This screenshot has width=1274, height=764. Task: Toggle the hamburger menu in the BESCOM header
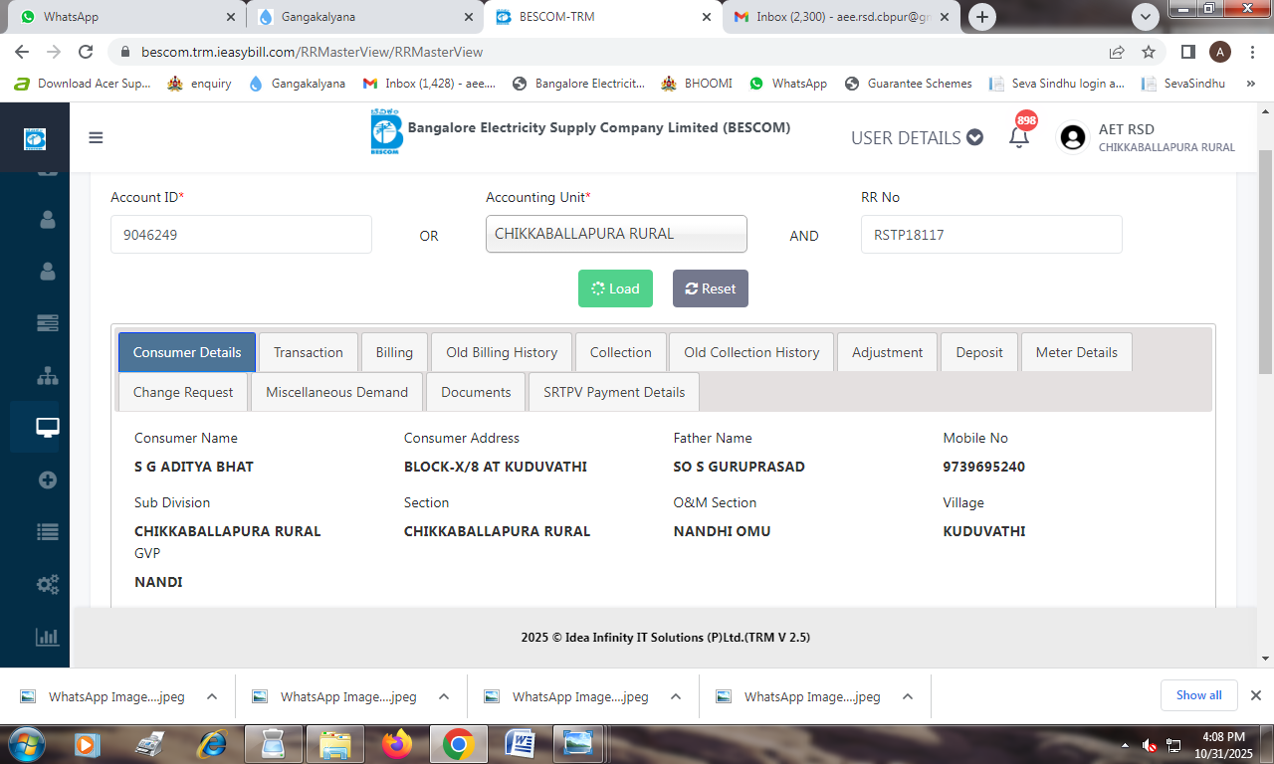pyautogui.click(x=96, y=137)
